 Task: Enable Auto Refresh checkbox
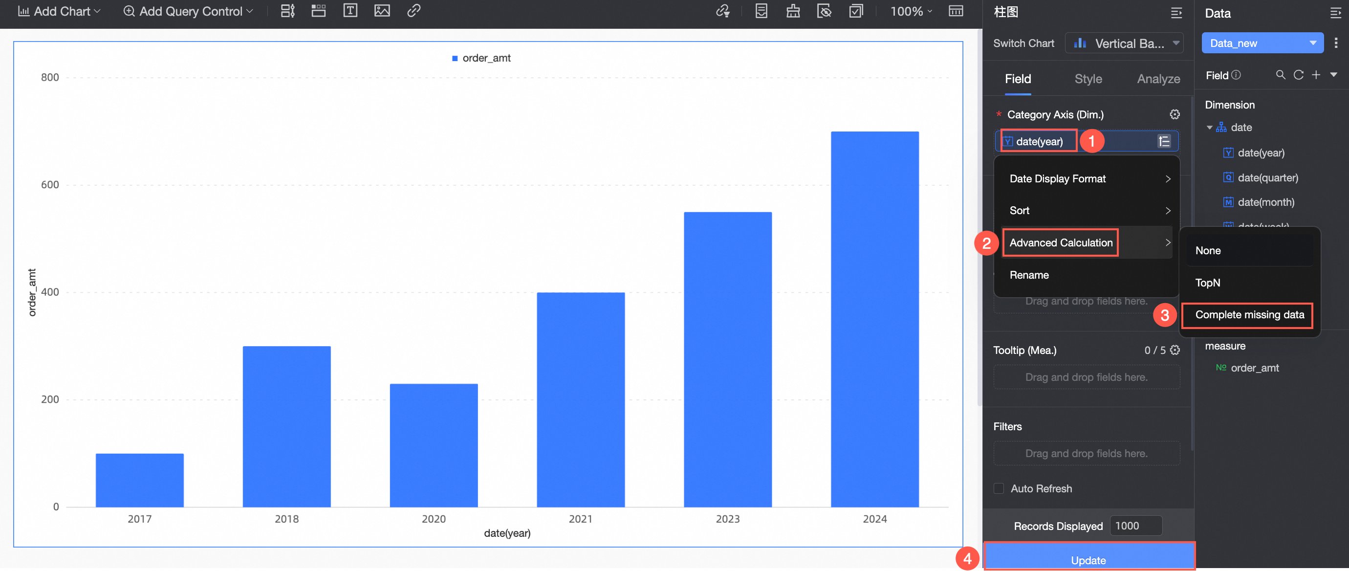[x=999, y=488]
